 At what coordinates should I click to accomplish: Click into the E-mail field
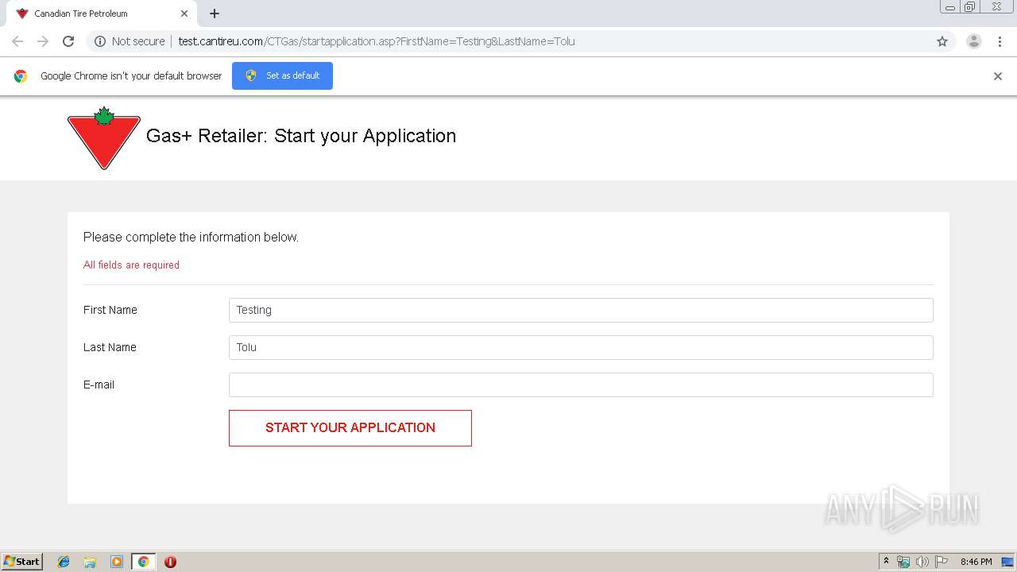click(x=581, y=385)
